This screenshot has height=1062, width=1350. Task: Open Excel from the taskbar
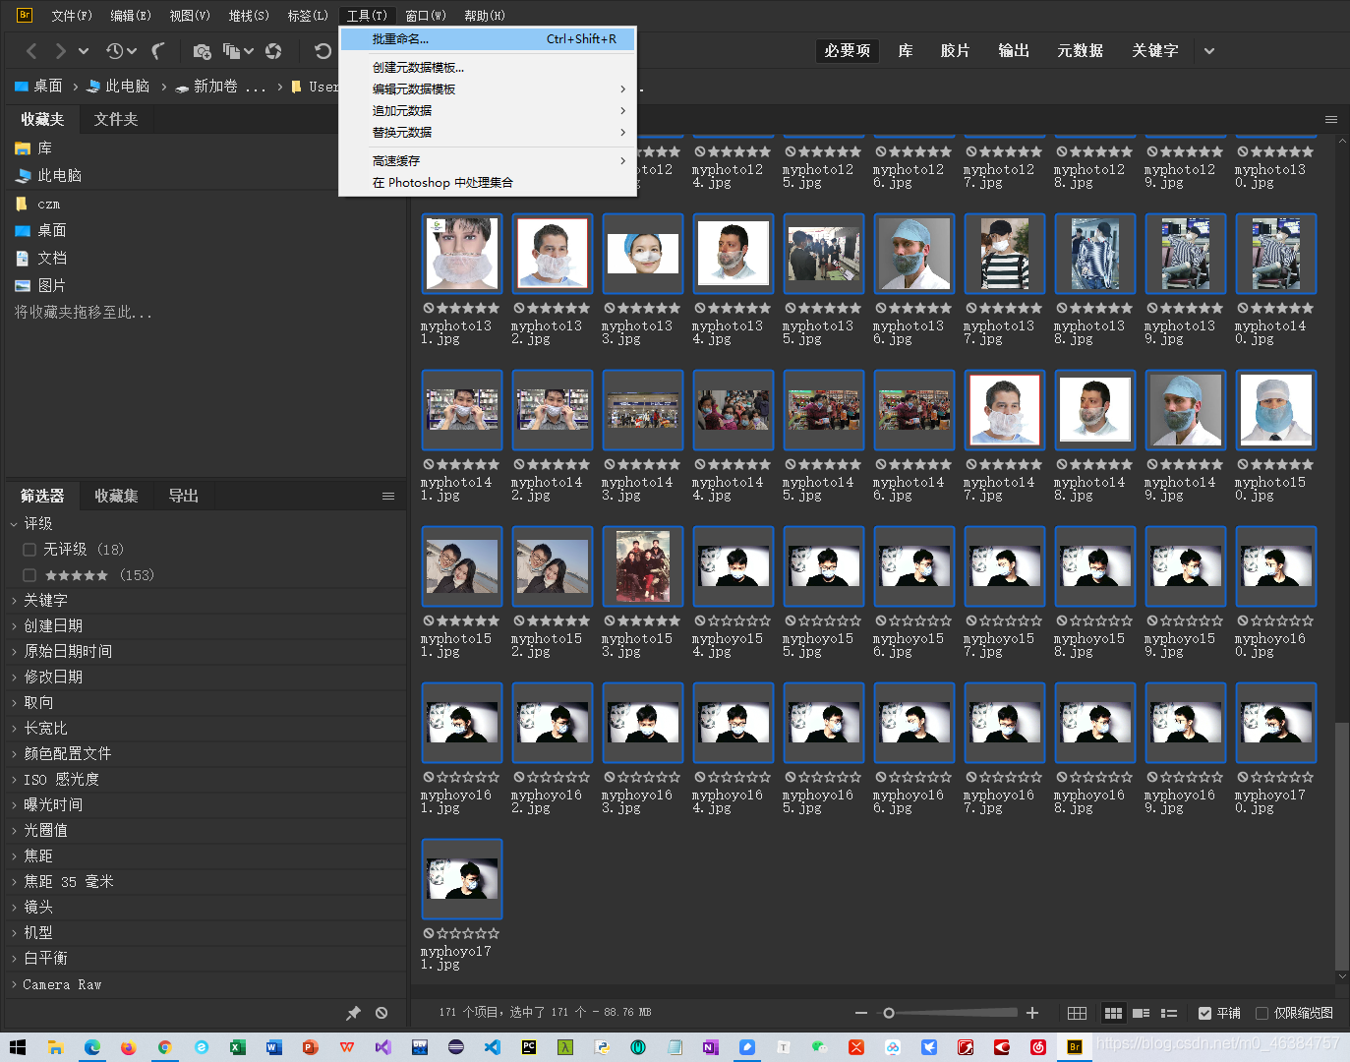237,1047
